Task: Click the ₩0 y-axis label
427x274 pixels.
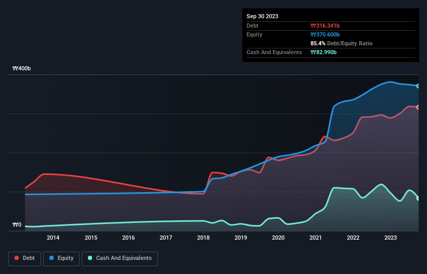Action: coord(17,225)
